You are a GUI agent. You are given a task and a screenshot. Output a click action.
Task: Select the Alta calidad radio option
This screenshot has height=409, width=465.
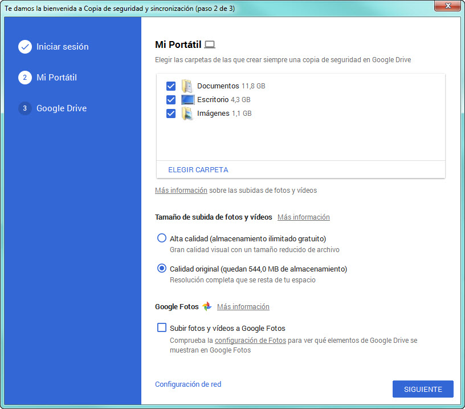[162, 238]
